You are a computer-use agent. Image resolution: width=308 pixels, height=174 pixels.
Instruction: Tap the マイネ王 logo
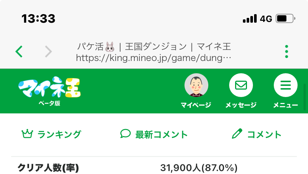(x=49, y=87)
